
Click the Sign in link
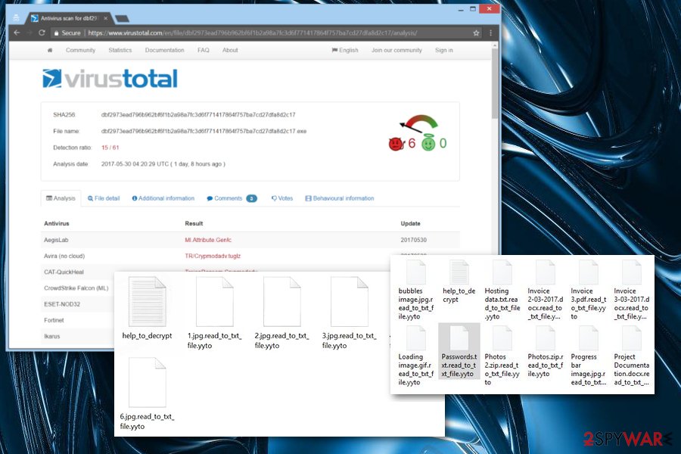(444, 51)
